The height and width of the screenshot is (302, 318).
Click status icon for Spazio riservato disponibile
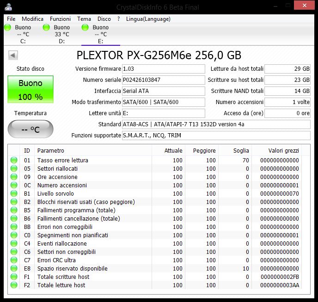click(14, 268)
